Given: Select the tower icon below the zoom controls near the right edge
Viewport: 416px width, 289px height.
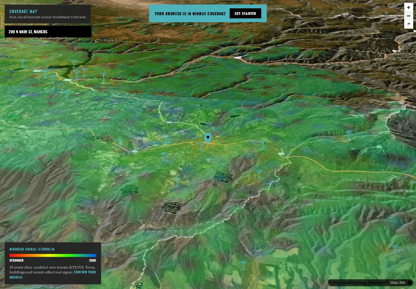Looking at the screenshot, I should 349,135.
